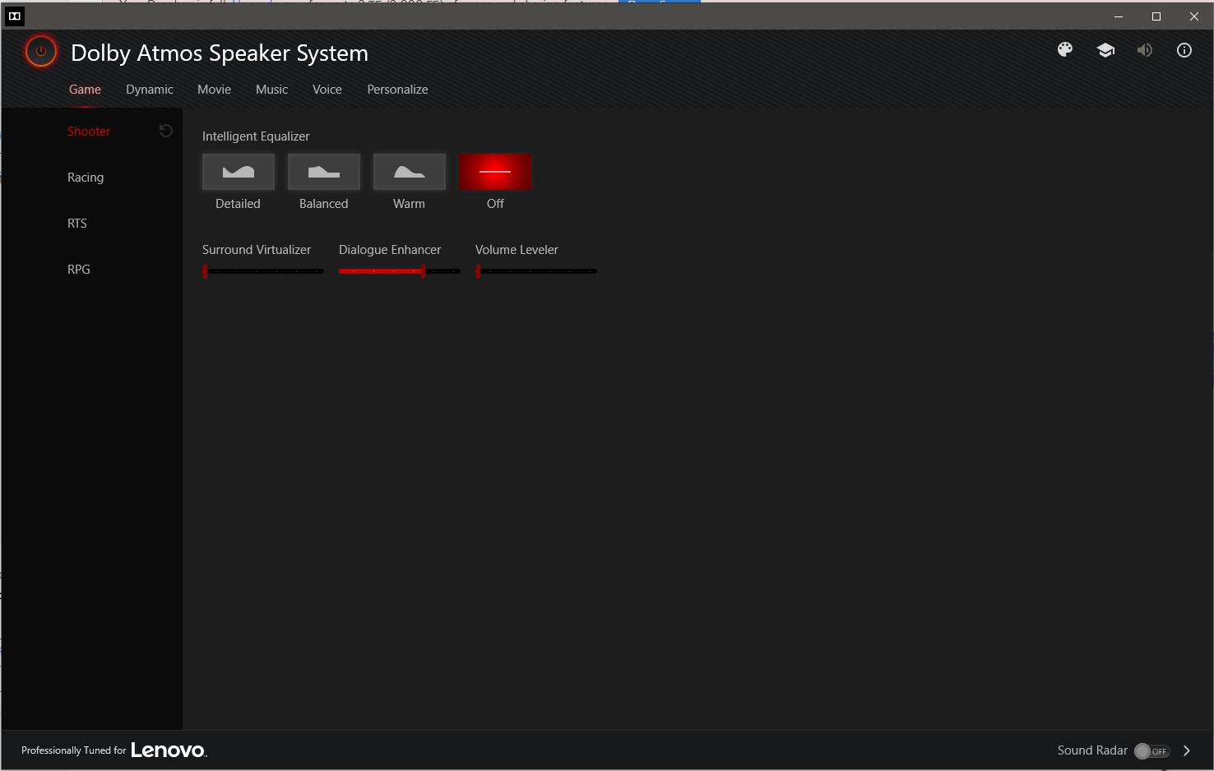Click the Intelligent Equalizer heading
1214x771 pixels.
coord(256,136)
